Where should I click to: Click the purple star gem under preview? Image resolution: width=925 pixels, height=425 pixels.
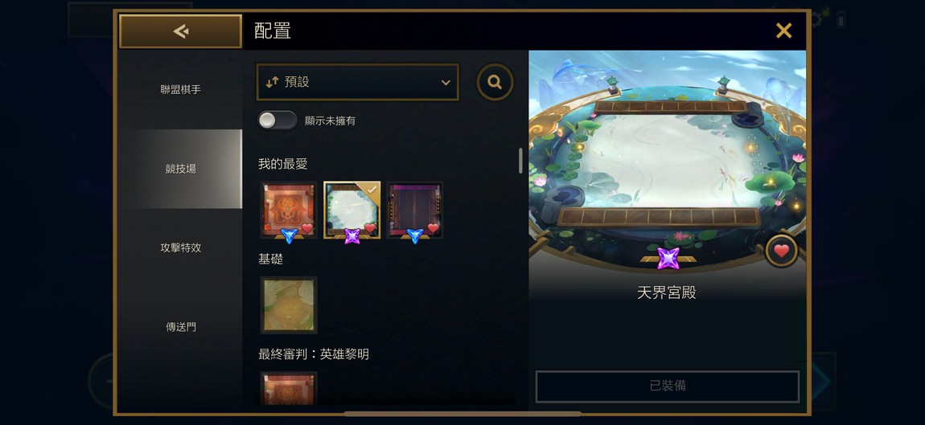click(x=668, y=258)
